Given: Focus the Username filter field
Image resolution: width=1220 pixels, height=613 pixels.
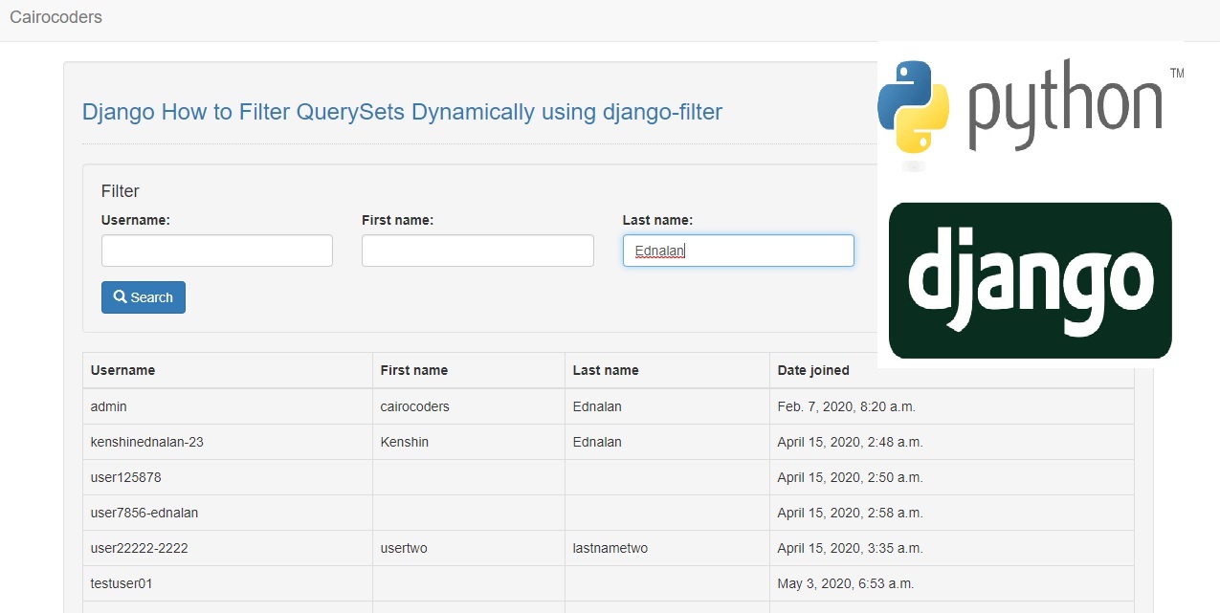Looking at the screenshot, I should click(x=217, y=251).
